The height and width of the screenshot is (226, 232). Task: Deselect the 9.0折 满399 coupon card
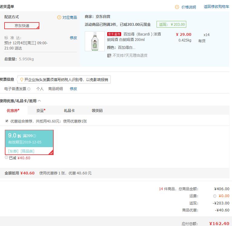[x=29, y=142]
